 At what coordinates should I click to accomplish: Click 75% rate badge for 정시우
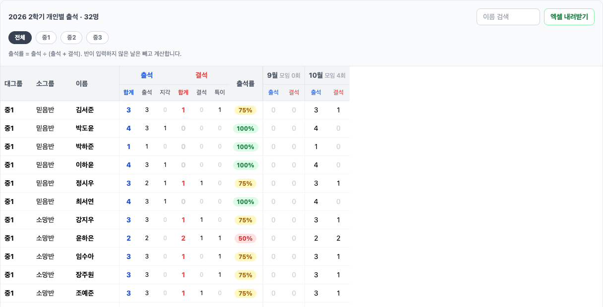[245, 183]
